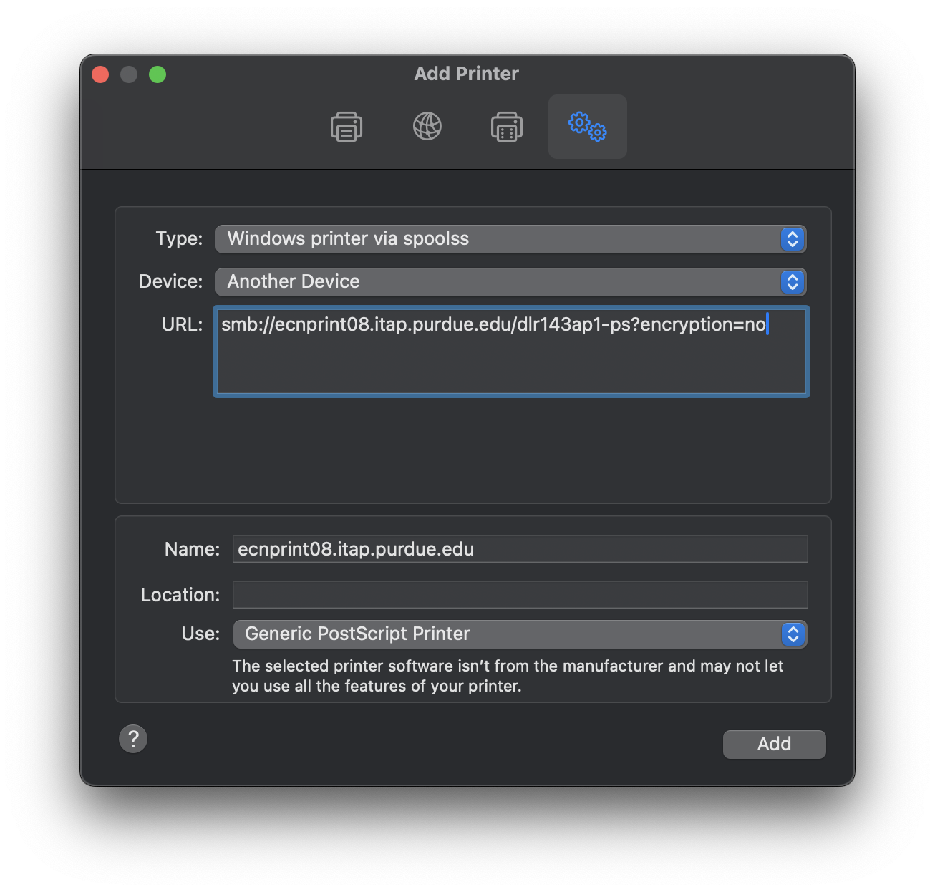Viewport: 935px width, 892px height.
Task: Click the "Type:" field label
Action: point(179,238)
